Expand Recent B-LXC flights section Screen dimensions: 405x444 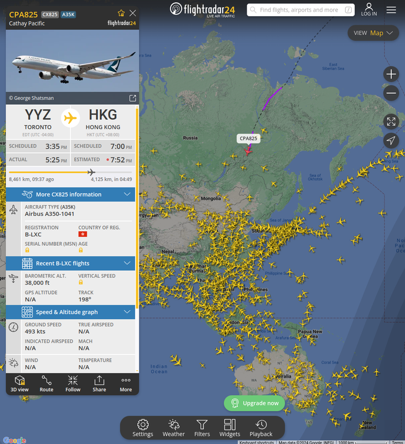point(71,263)
